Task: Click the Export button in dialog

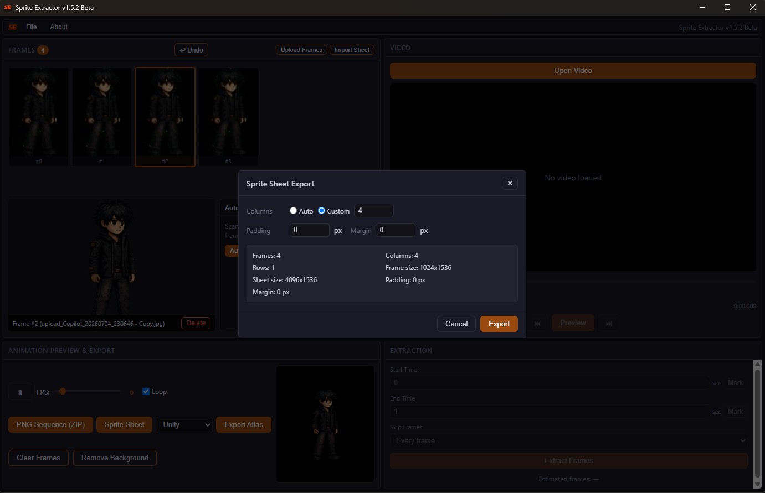Action: (499, 324)
